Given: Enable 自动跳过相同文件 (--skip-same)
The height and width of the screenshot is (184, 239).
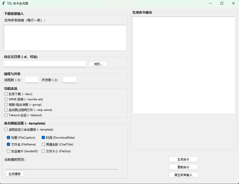Looking at the screenshot, I should [6, 110].
